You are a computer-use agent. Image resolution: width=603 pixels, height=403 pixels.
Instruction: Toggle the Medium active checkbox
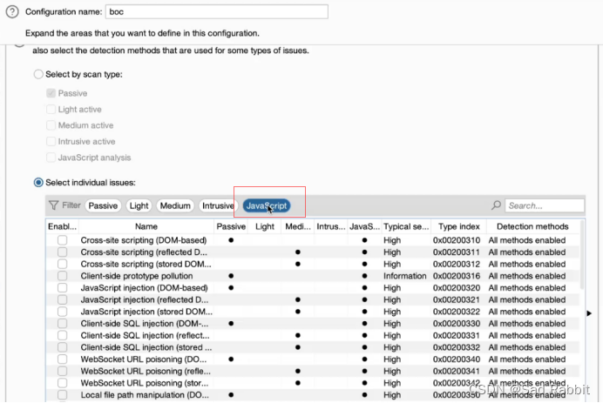coord(51,125)
